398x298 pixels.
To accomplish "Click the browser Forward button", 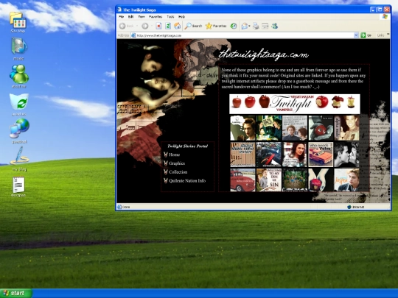I will pyautogui.click(x=145, y=26).
